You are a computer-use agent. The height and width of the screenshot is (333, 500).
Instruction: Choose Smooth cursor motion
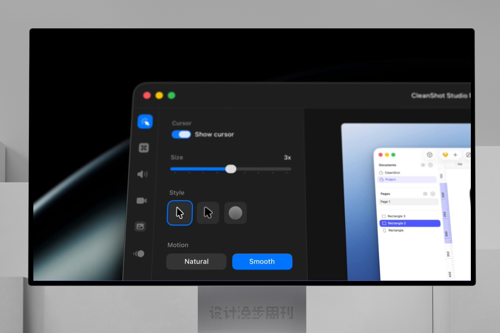coord(262,261)
